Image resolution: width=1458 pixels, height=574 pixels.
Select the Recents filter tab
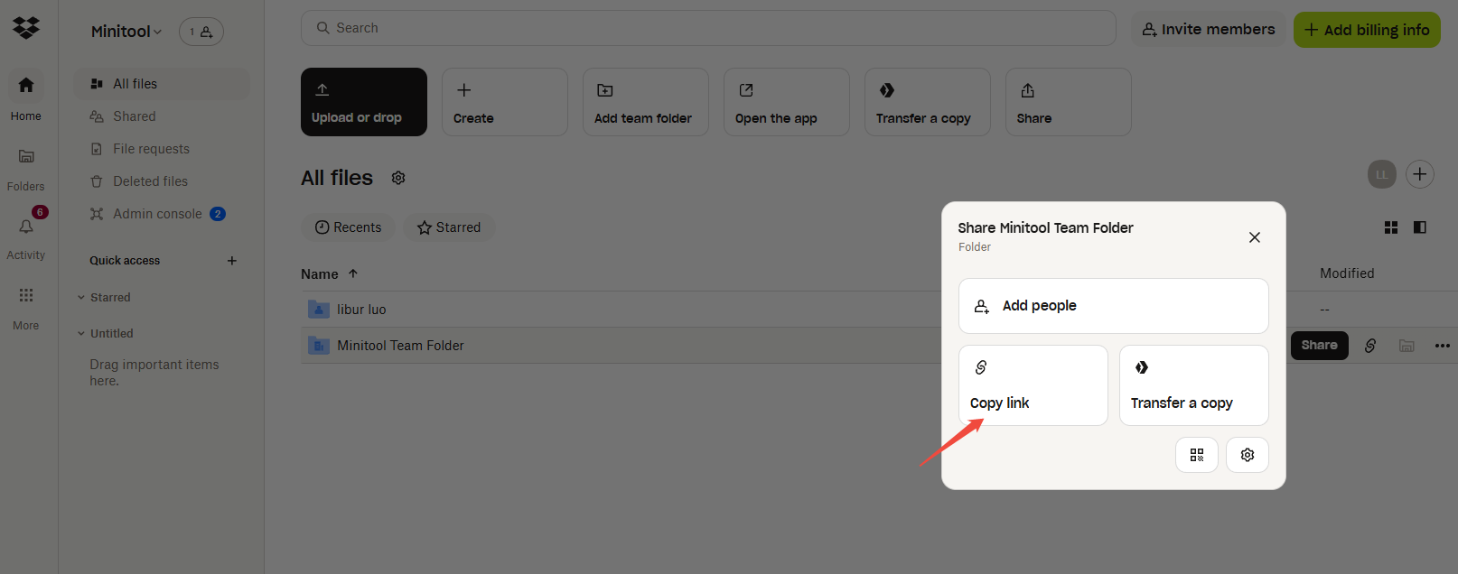click(348, 227)
